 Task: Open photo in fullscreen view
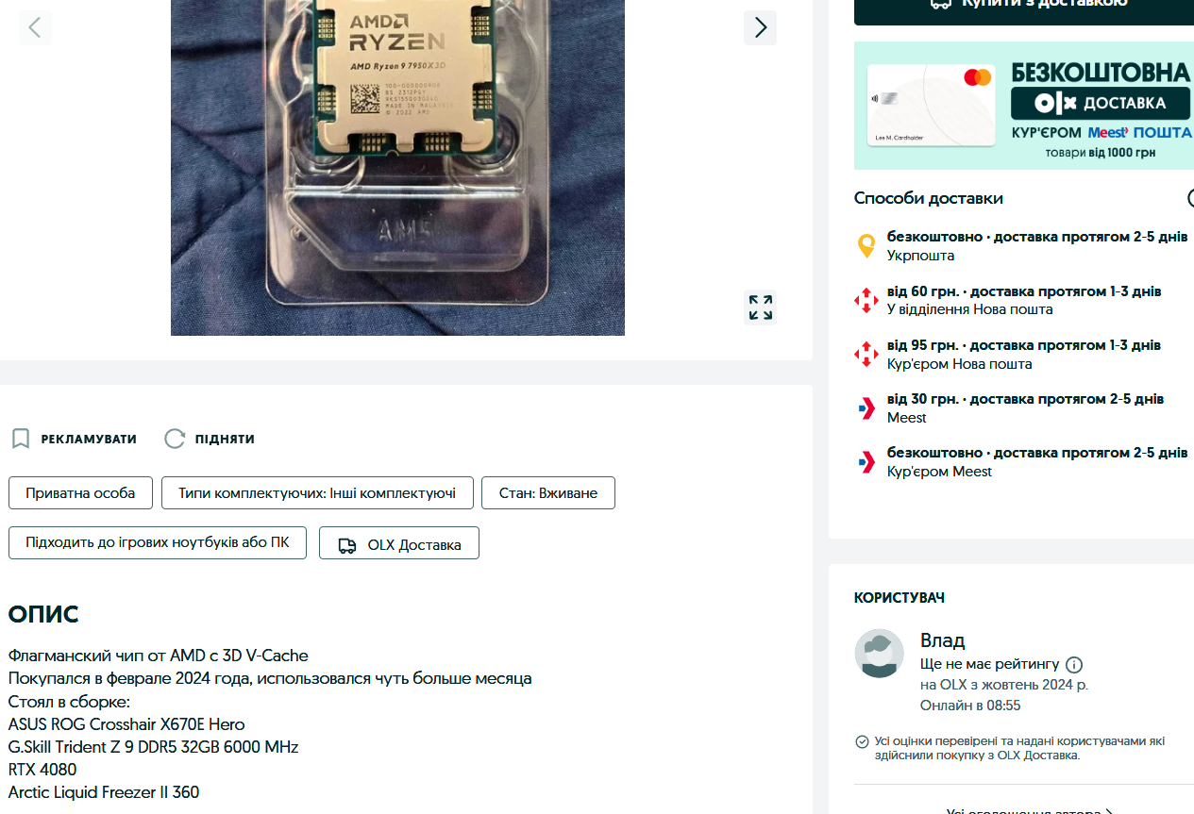[x=761, y=307]
